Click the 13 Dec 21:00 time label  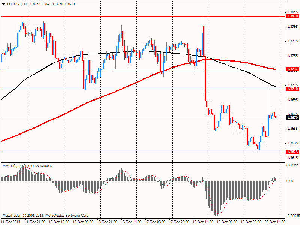(x=107, y=222)
